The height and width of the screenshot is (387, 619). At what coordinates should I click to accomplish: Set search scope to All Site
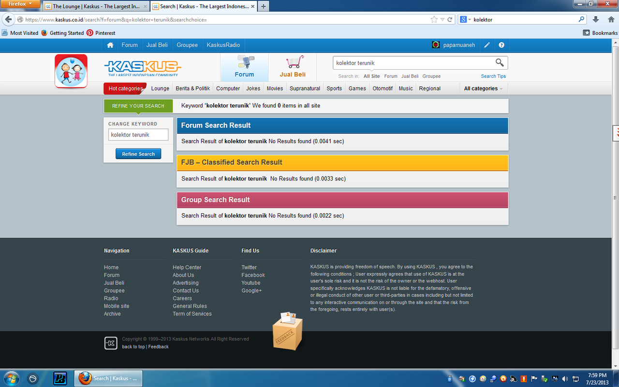372,76
